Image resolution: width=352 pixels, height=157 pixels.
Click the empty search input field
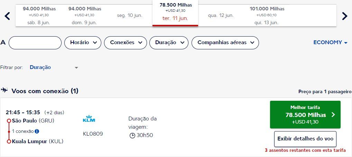35,42
